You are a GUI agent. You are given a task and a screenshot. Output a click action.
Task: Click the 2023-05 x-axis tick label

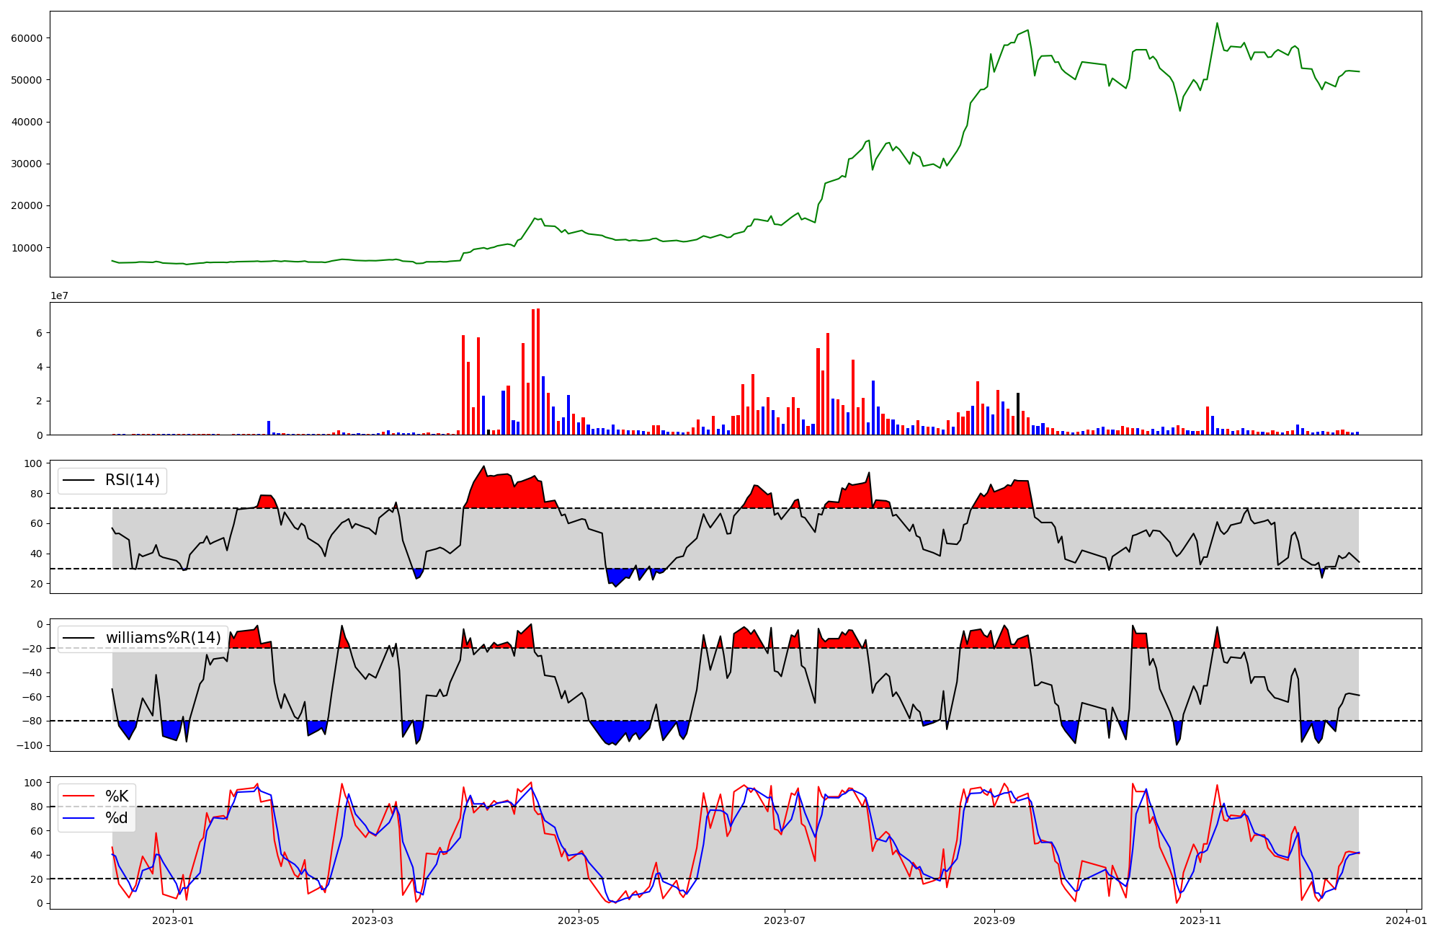click(579, 920)
